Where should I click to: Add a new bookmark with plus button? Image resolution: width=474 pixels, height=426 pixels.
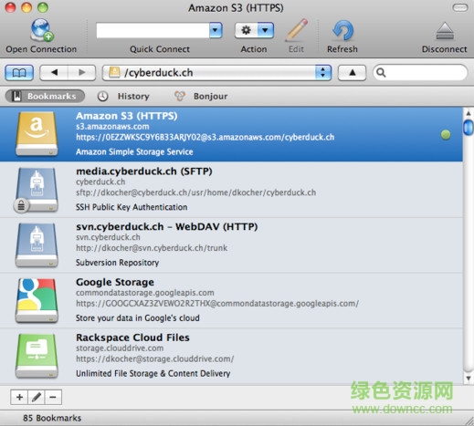(x=19, y=397)
